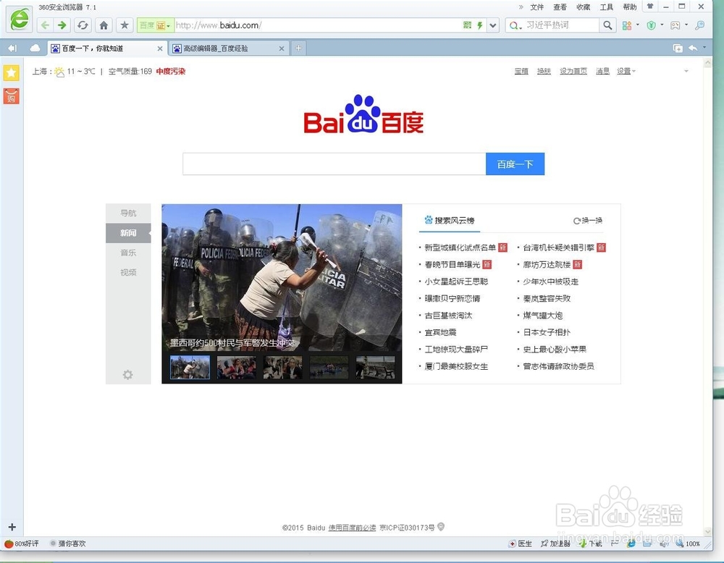
Task: Expand the game controller dropdown arrow
Action: [686, 25]
